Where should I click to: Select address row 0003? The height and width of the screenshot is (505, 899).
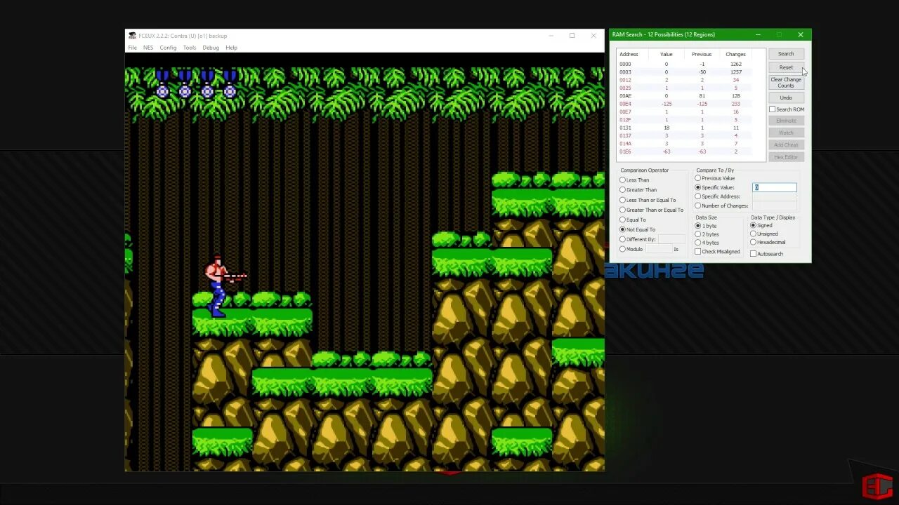point(685,72)
